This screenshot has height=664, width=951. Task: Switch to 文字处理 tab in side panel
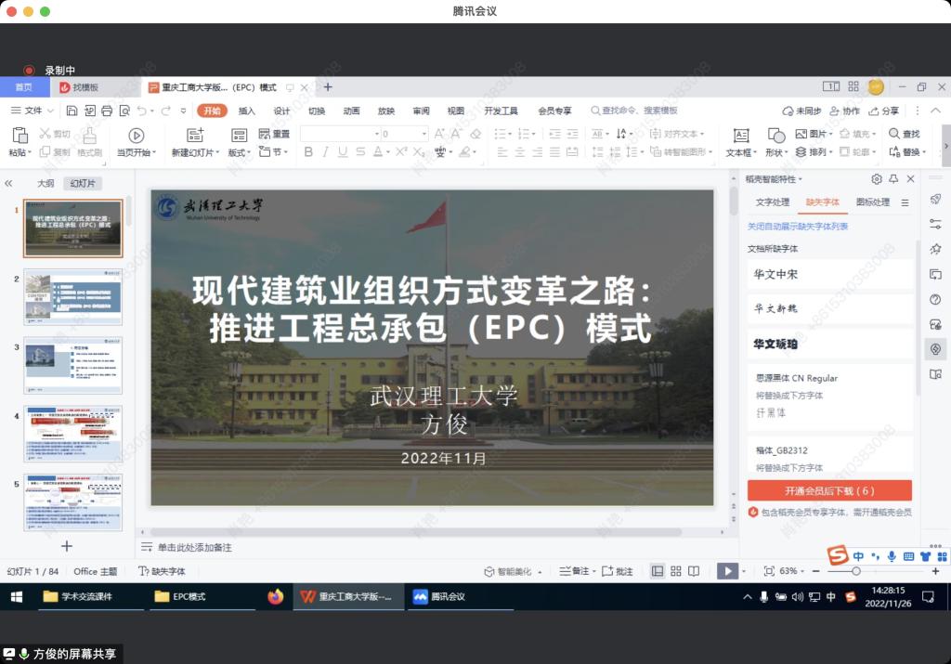(x=772, y=202)
